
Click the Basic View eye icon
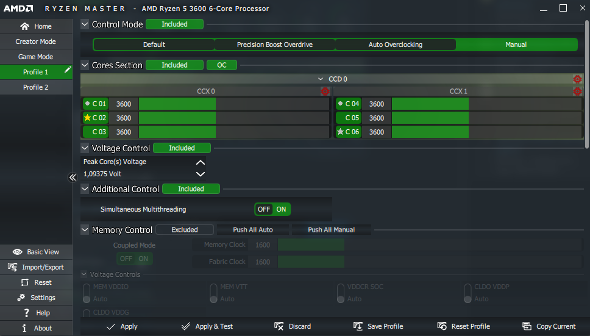[17, 252]
